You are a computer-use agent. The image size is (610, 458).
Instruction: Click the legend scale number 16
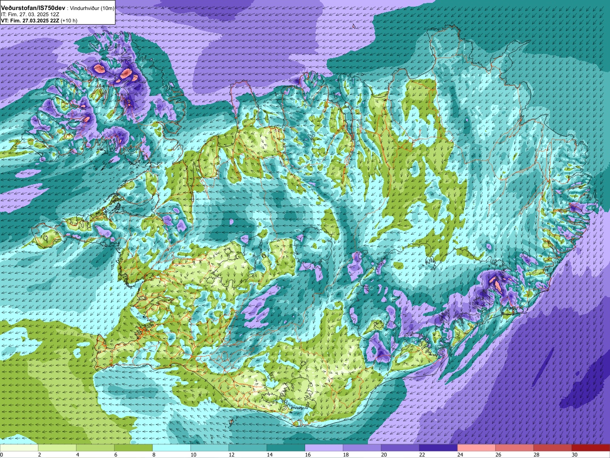tap(308, 455)
